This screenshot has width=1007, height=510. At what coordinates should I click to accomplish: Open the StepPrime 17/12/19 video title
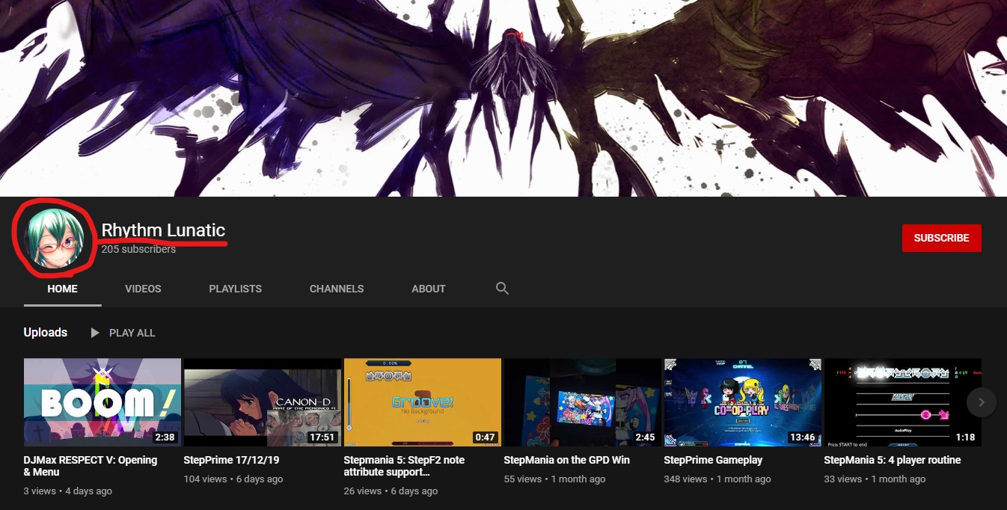point(231,460)
